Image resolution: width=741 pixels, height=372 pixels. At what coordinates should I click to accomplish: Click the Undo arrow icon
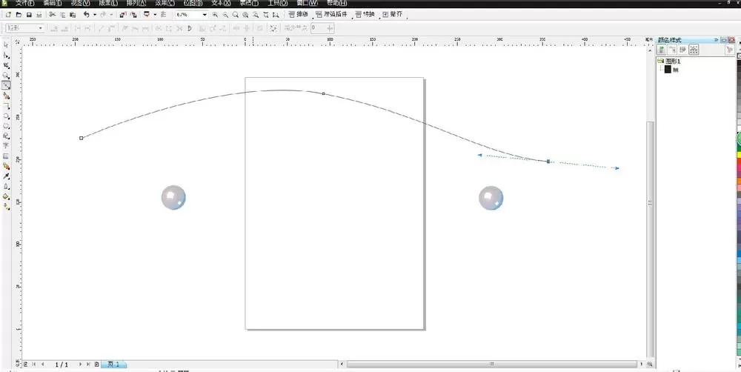click(87, 15)
